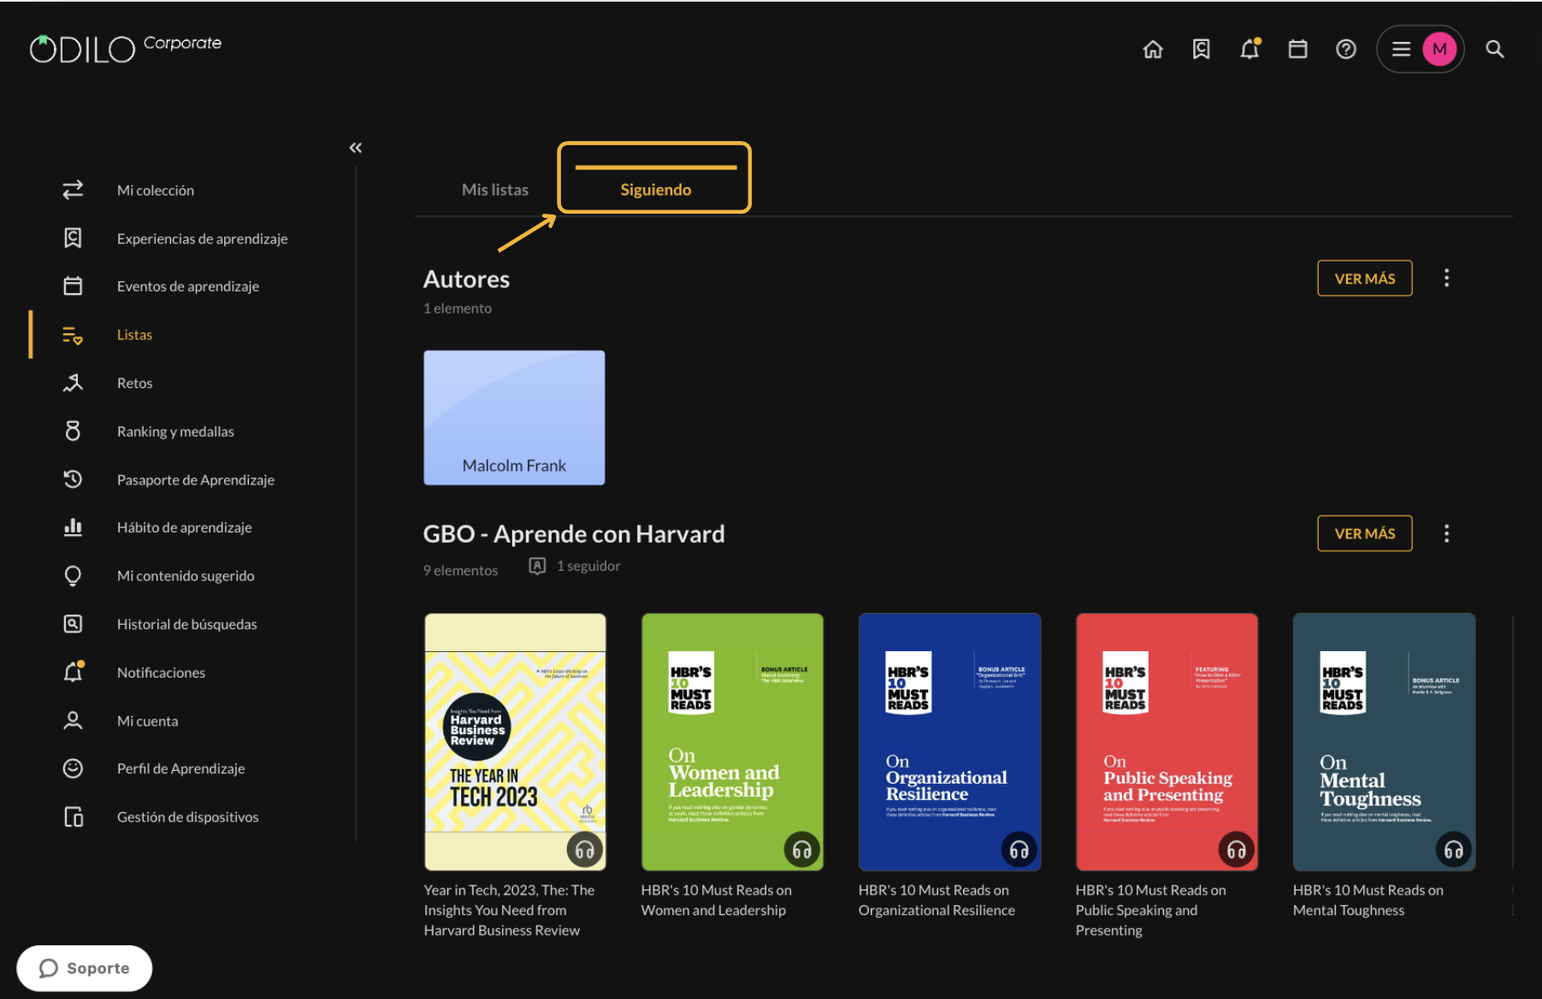The width and height of the screenshot is (1542, 999).
Task: Click the Experiencias de aprendizaje sidebar icon
Action: pyautogui.click(x=73, y=238)
